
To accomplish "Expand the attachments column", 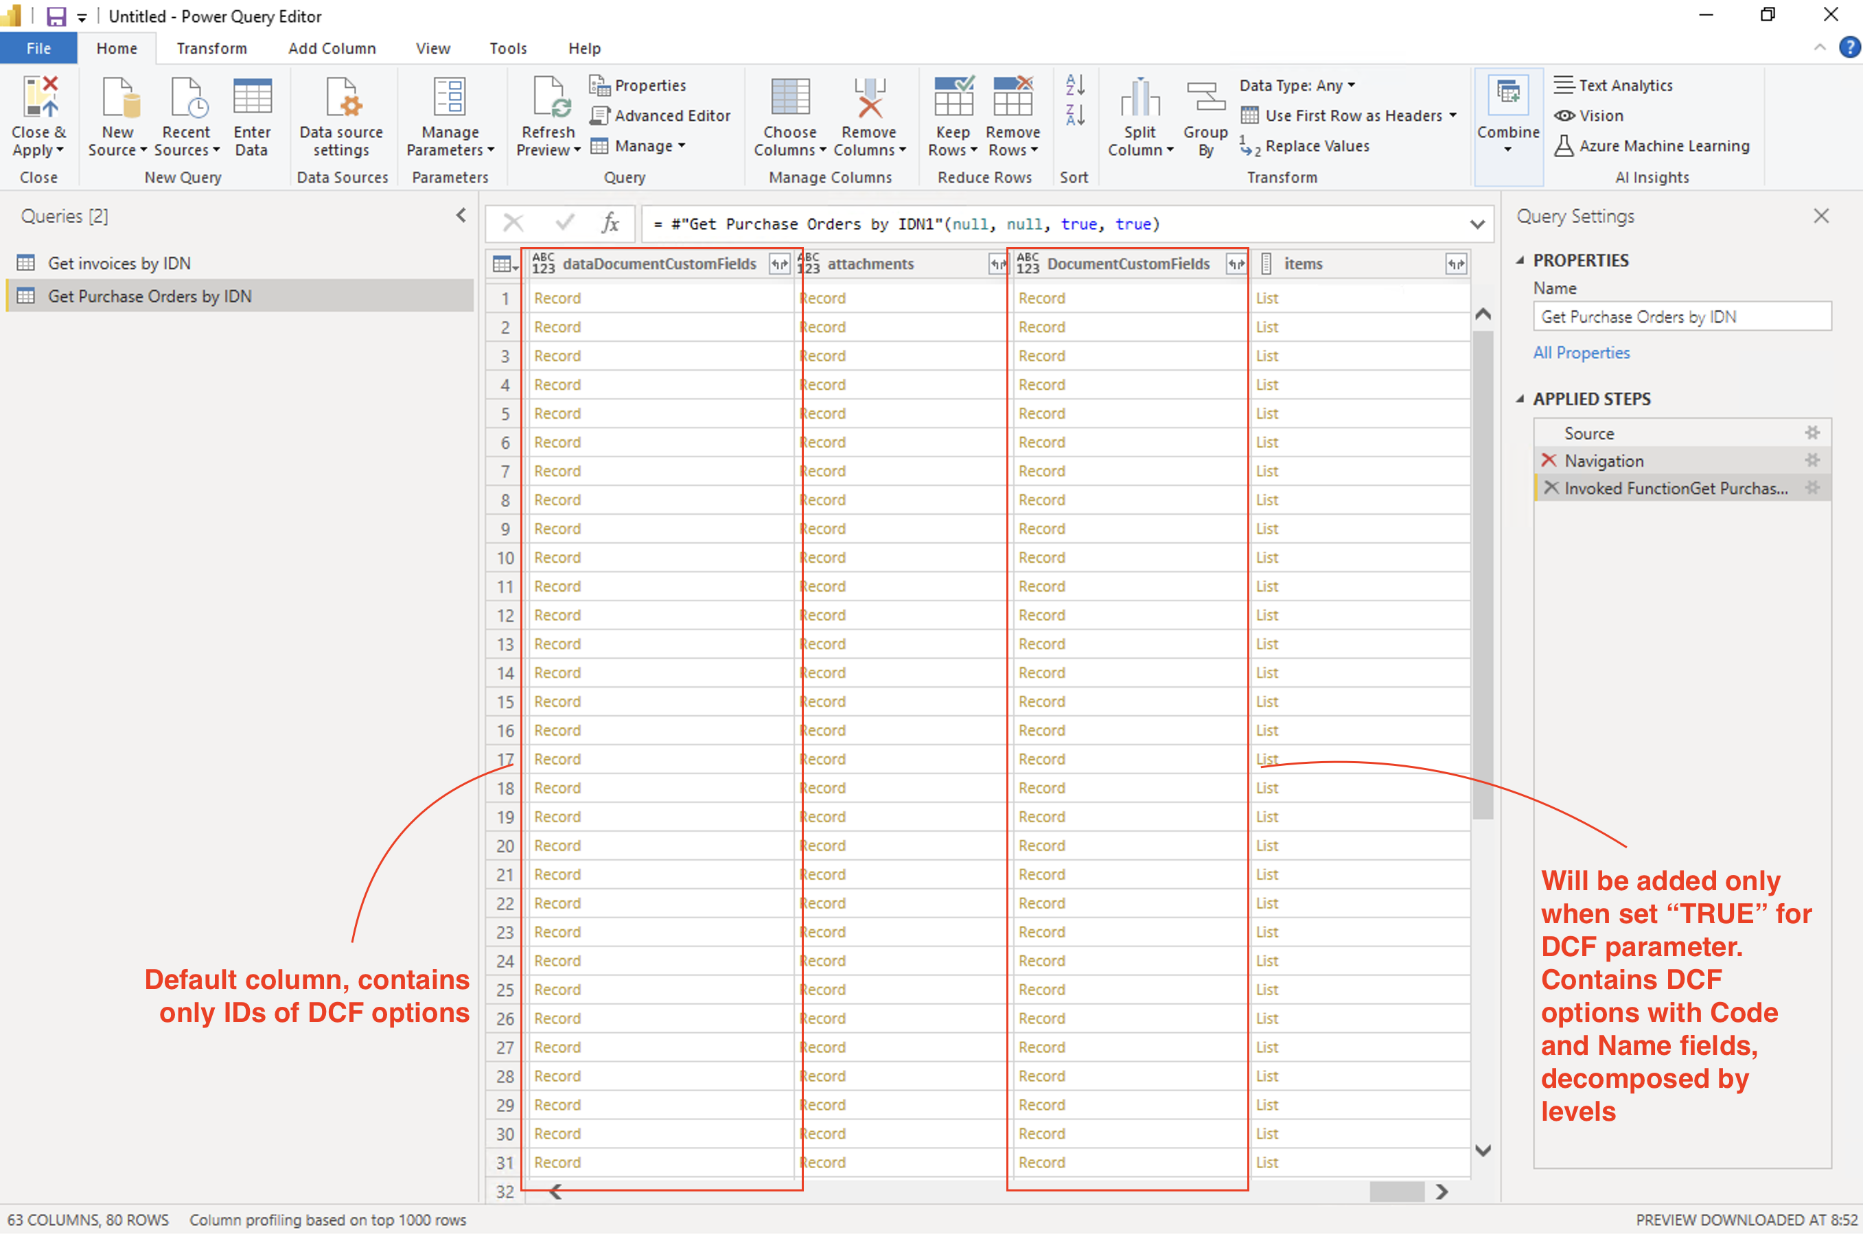I will [x=998, y=264].
